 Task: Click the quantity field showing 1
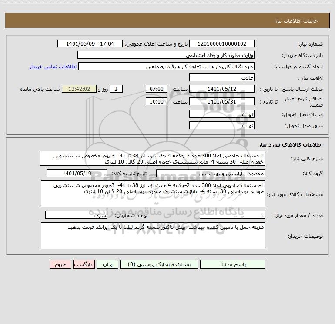(232, 215)
